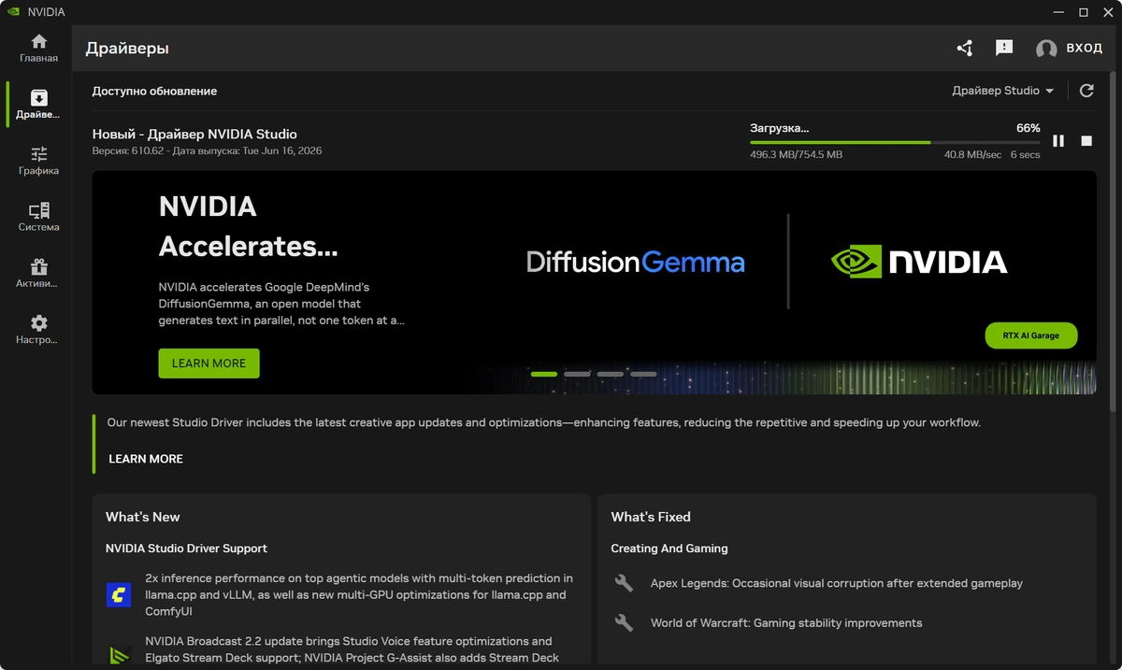
Task: Select the third carousel indicator
Action: [x=611, y=374]
